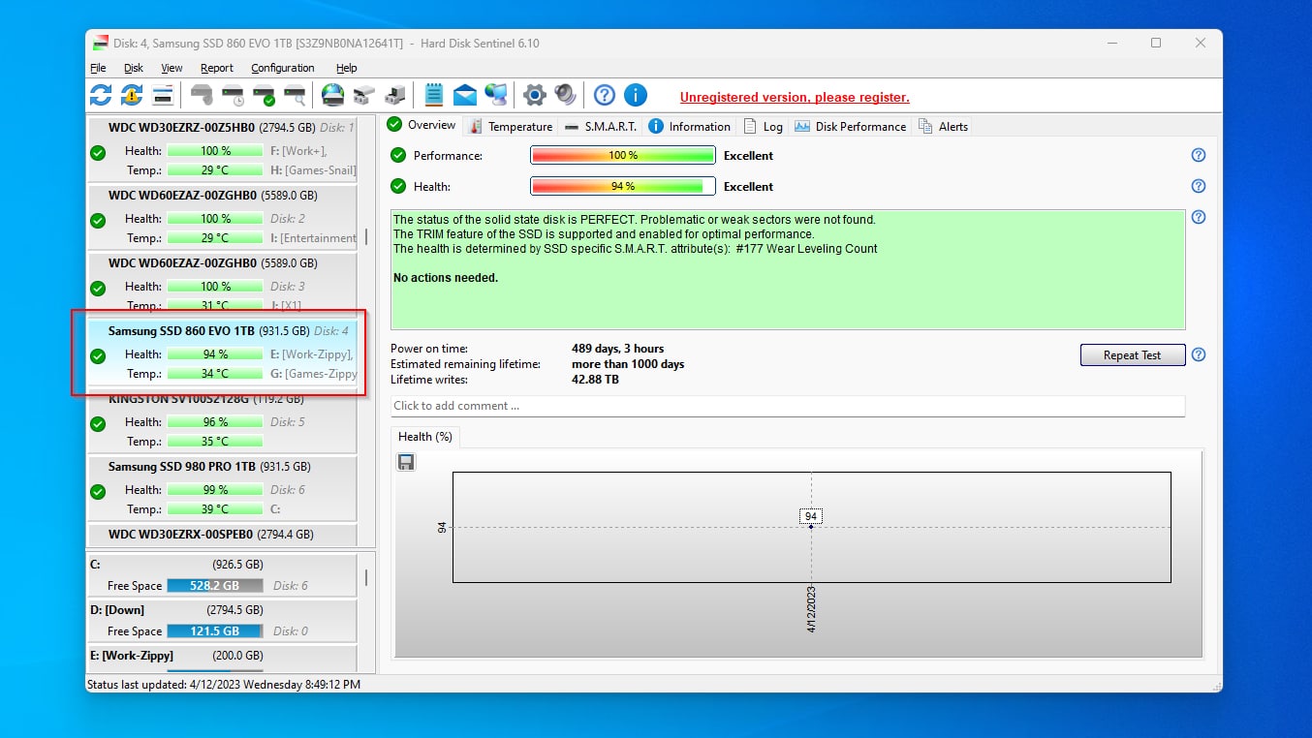The height and width of the screenshot is (738, 1312).
Task: Select the C: volume entry
Action: click(222, 575)
